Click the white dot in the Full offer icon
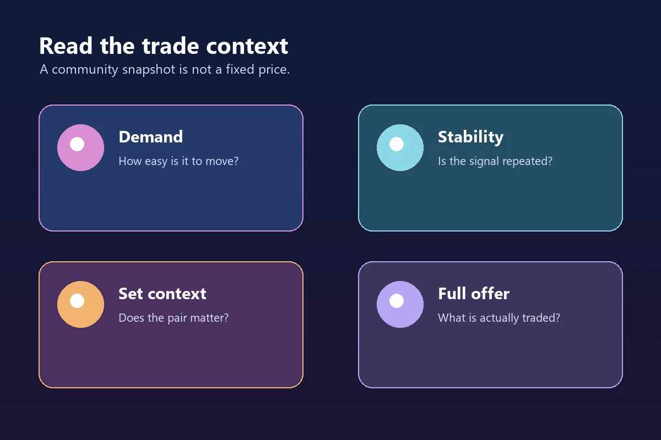Image resolution: width=661 pixels, height=440 pixels. tap(397, 301)
